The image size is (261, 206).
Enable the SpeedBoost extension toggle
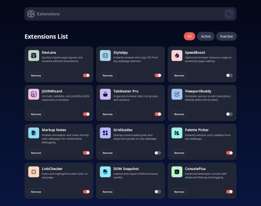tap(229, 76)
